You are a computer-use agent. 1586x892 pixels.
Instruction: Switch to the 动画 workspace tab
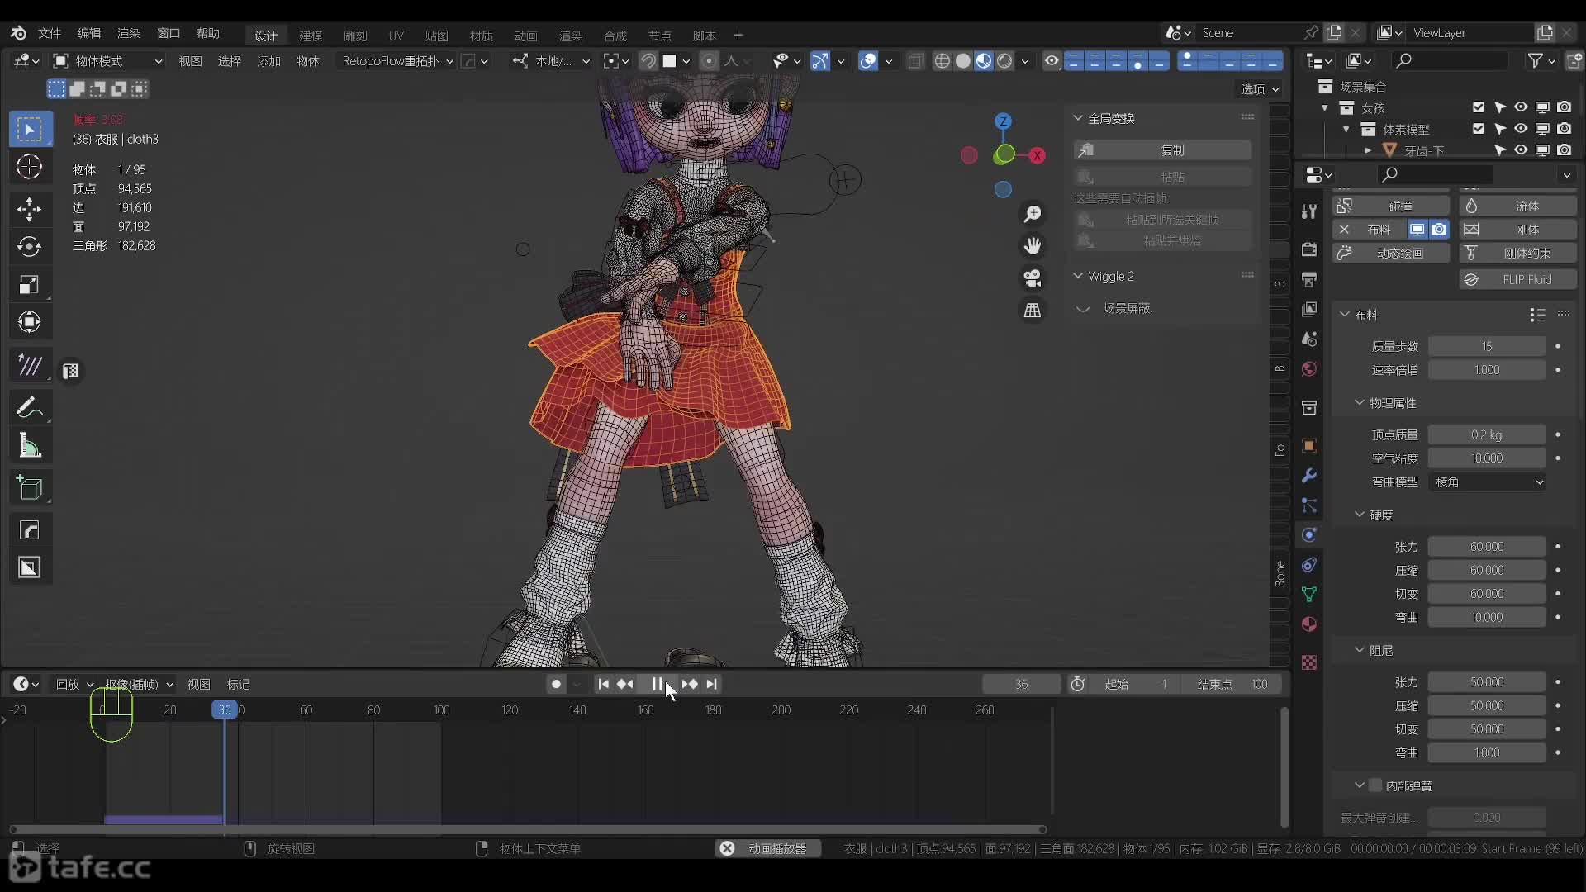(x=526, y=36)
